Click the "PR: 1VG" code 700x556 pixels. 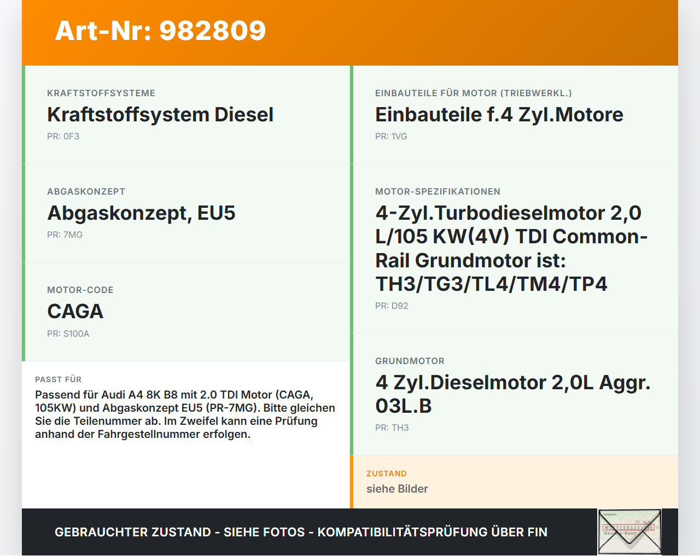click(x=391, y=136)
